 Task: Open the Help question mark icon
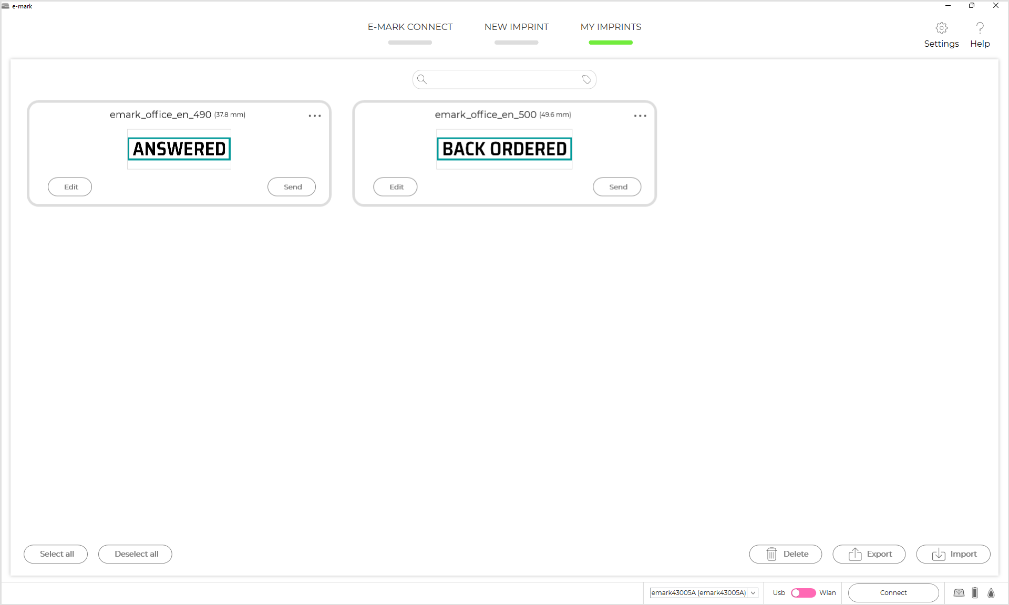(980, 28)
